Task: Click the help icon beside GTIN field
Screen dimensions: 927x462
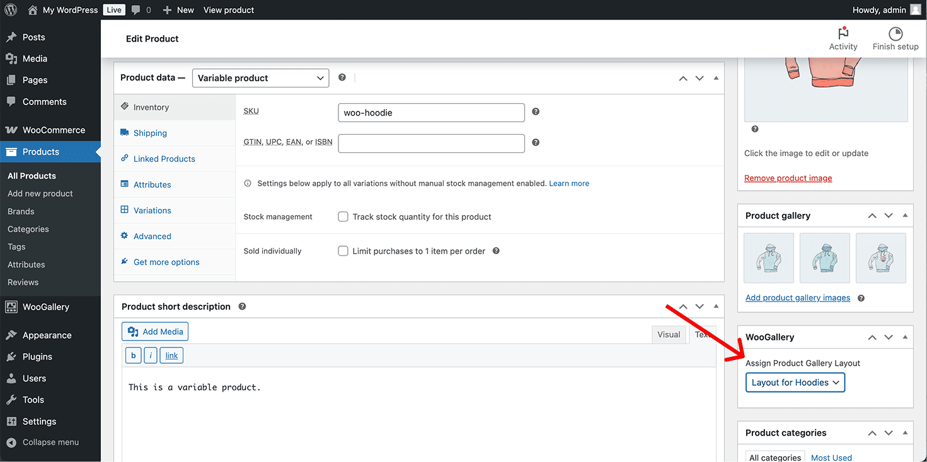Action: [536, 142]
